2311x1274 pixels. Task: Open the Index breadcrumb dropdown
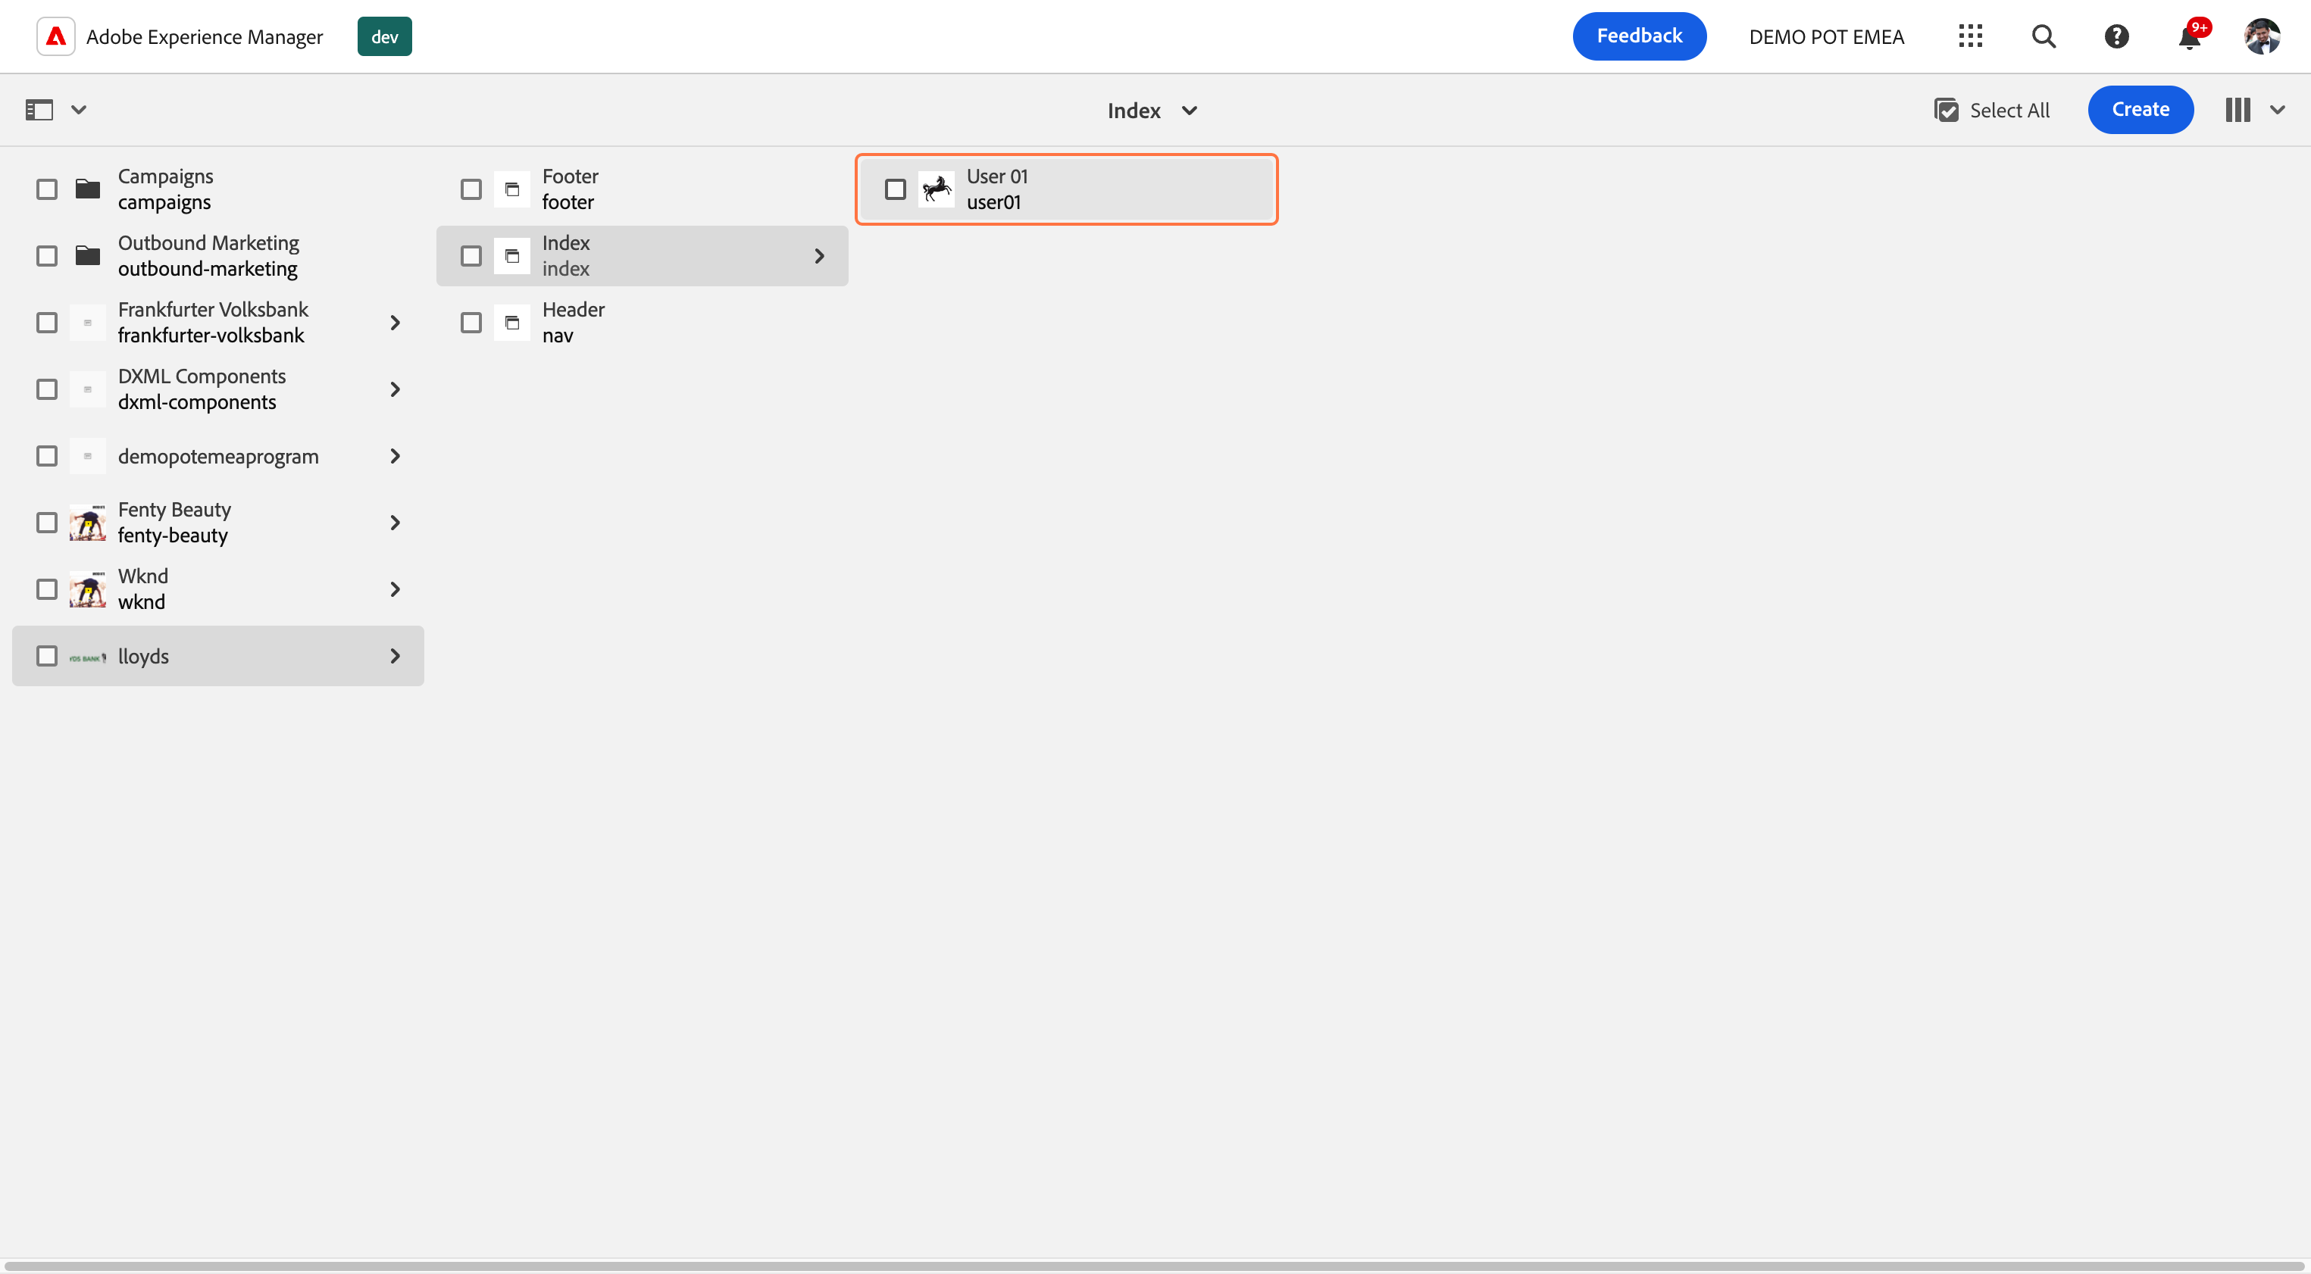(x=1152, y=111)
